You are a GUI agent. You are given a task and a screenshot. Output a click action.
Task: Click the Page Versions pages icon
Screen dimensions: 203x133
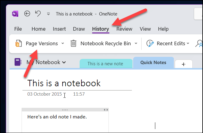click(x=19, y=43)
